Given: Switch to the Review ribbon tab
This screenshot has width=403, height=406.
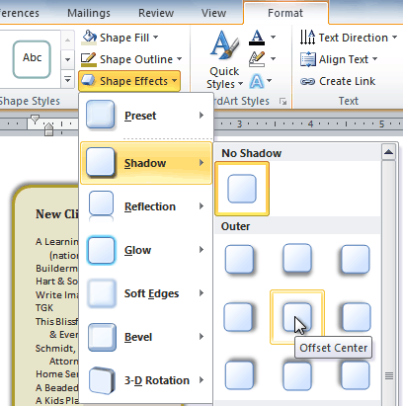Looking at the screenshot, I should point(156,13).
